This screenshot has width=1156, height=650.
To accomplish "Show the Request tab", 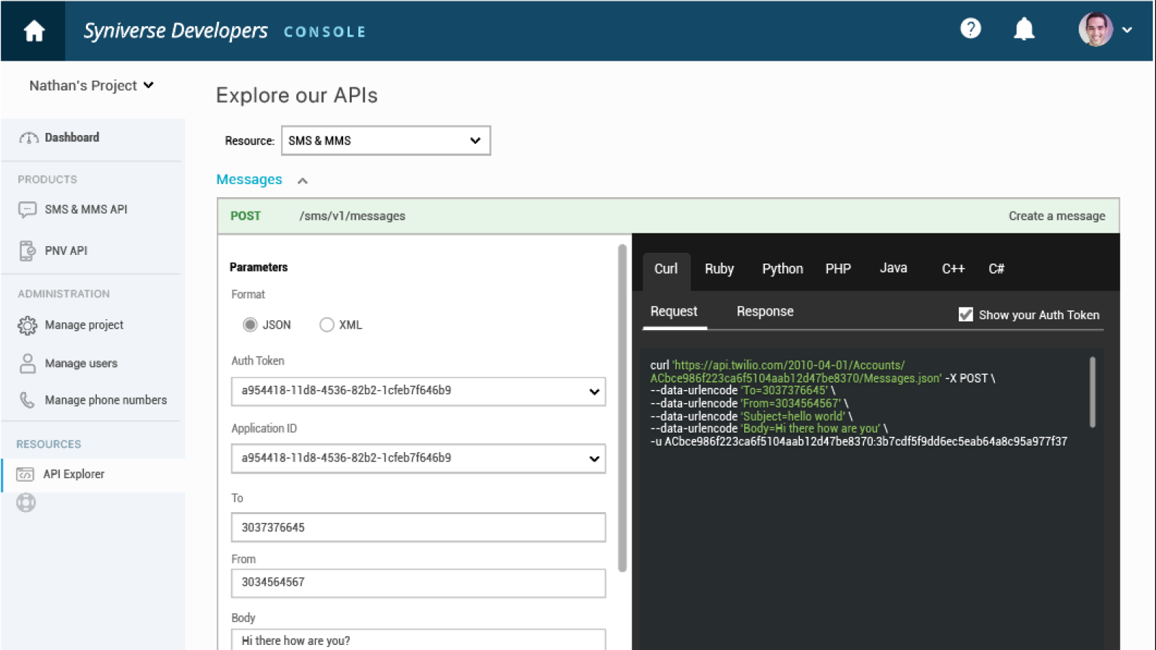I will 674,311.
